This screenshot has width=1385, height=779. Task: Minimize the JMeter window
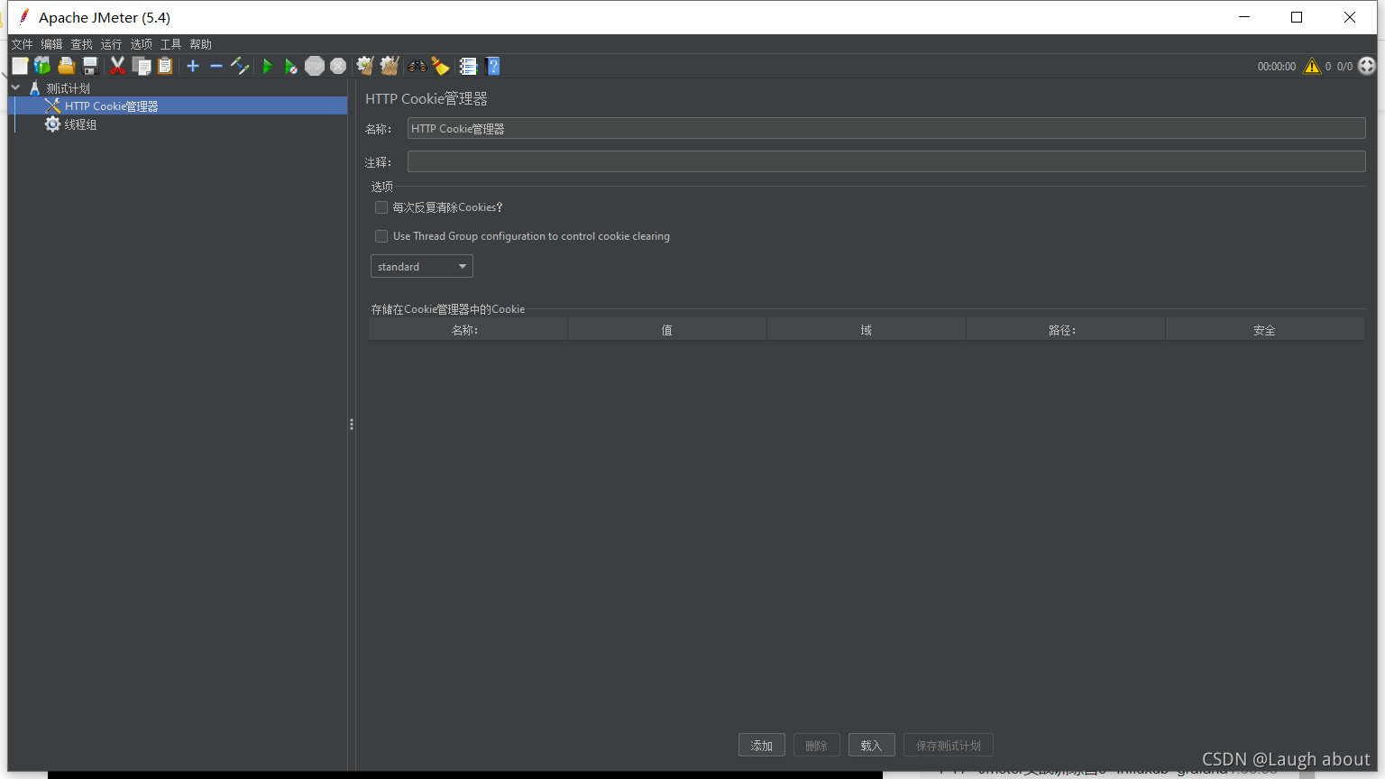tap(1244, 17)
